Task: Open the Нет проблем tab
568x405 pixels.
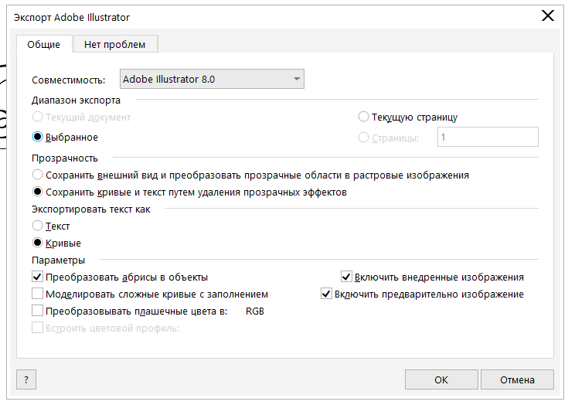Action: [114, 45]
